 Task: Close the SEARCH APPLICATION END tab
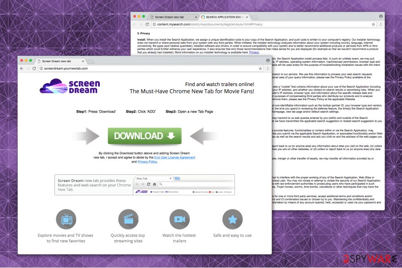pos(247,17)
